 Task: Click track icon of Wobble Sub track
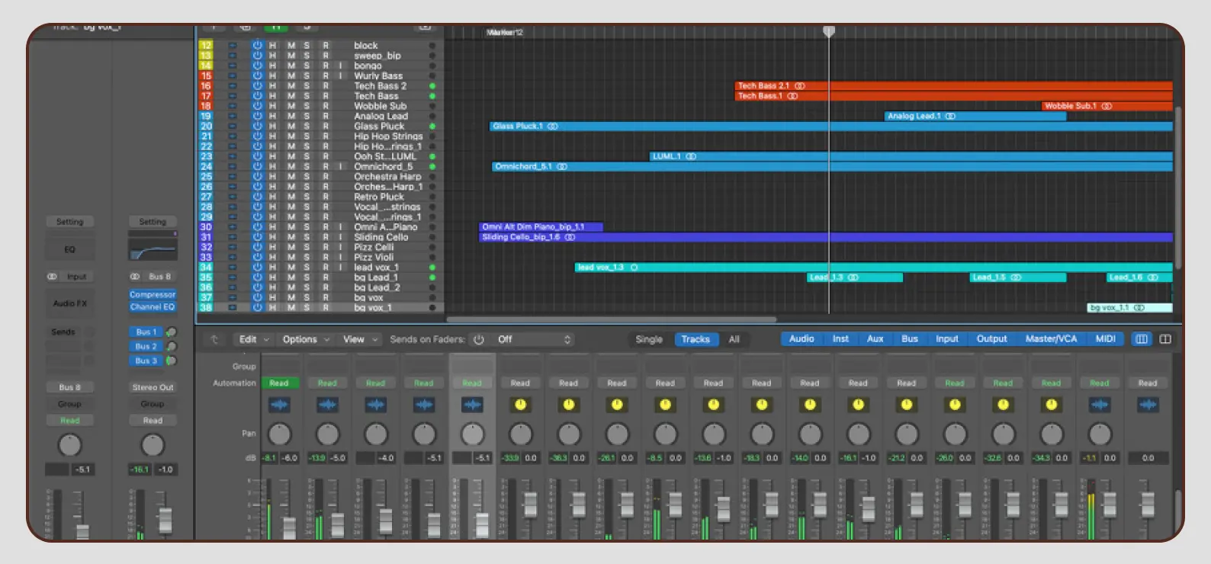tap(233, 106)
